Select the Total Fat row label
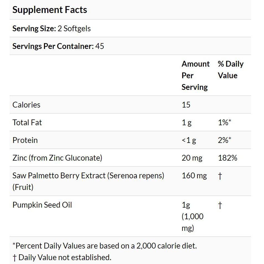The image size is (264, 264). [x=27, y=122]
